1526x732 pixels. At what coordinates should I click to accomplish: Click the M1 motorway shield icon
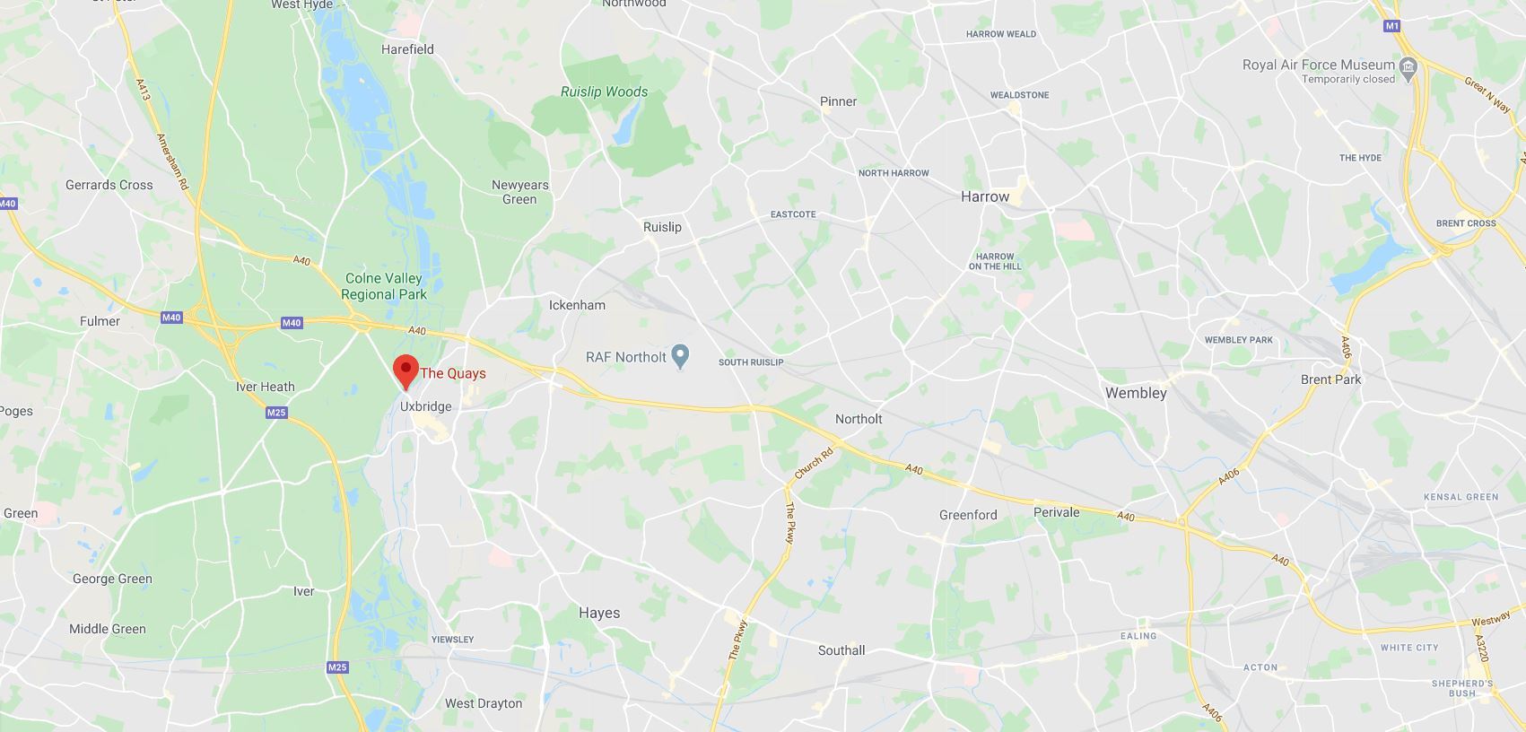click(x=1392, y=26)
